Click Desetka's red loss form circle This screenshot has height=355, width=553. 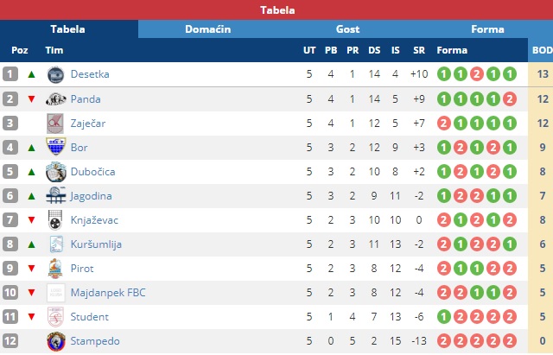tap(476, 74)
